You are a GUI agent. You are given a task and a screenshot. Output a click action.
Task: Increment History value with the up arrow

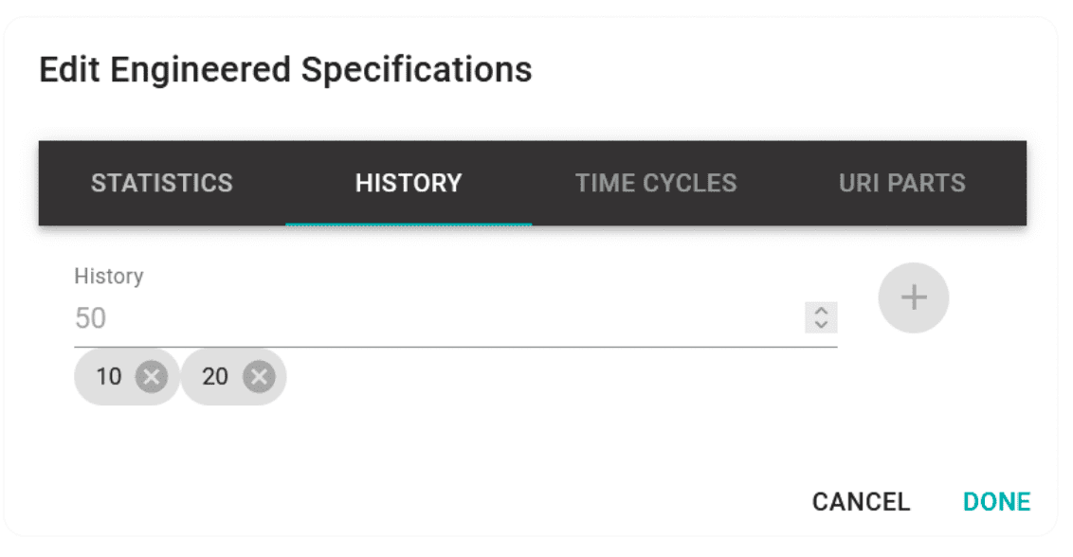(821, 311)
